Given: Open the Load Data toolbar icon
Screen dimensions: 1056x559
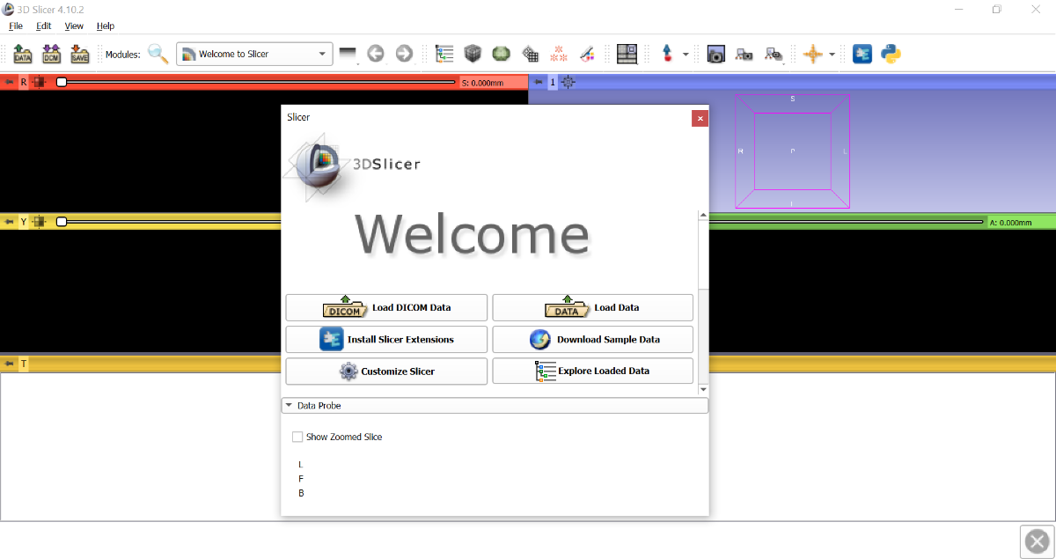Looking at the screenshot, I should [23, 54].
